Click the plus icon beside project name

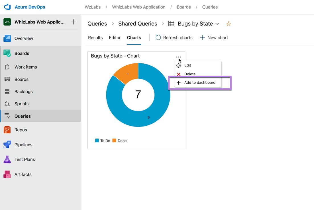74,22
